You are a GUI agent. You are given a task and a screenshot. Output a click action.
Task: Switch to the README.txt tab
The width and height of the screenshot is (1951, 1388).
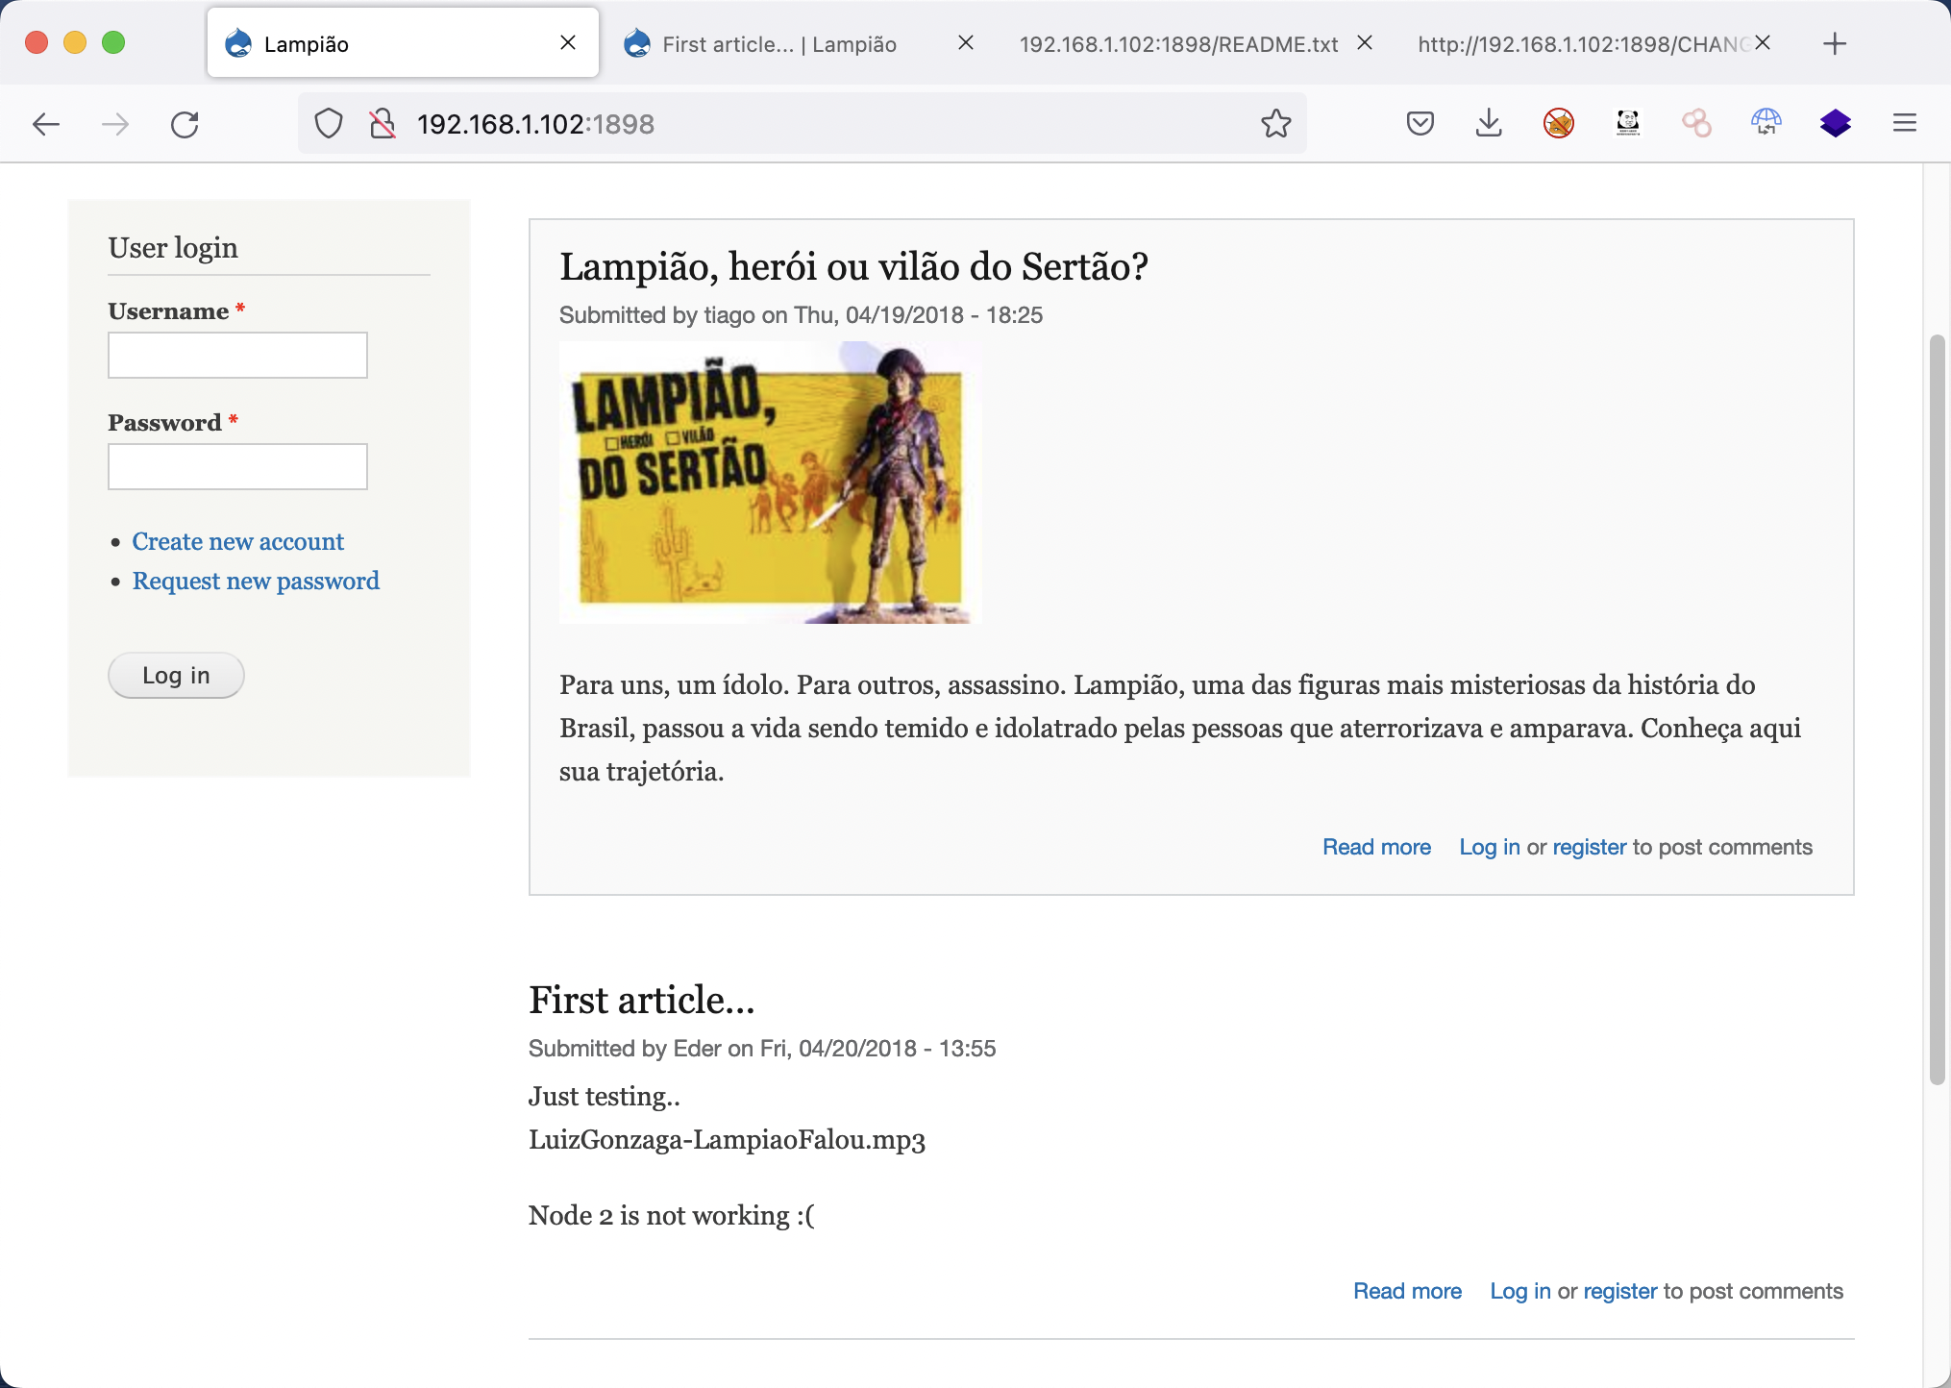coord(1177,44)
